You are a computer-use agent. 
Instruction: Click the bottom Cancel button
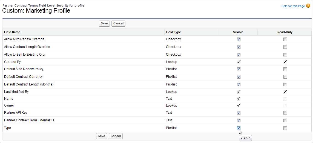click(x=116, y=136)
